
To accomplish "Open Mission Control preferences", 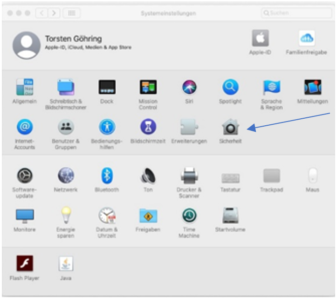I will (148, 88).
